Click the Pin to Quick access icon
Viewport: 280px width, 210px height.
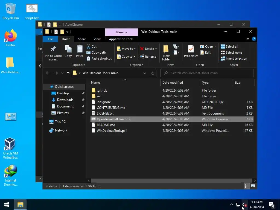[53, 53]
